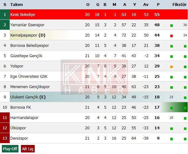Click first green fixture square in Bornova FK row
The image size is (188, 154).
coord(171,108)
